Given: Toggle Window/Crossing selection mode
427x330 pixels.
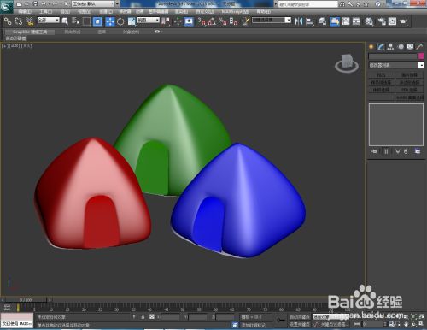Looking at the screenshot, I should click(x=97, y=21).
